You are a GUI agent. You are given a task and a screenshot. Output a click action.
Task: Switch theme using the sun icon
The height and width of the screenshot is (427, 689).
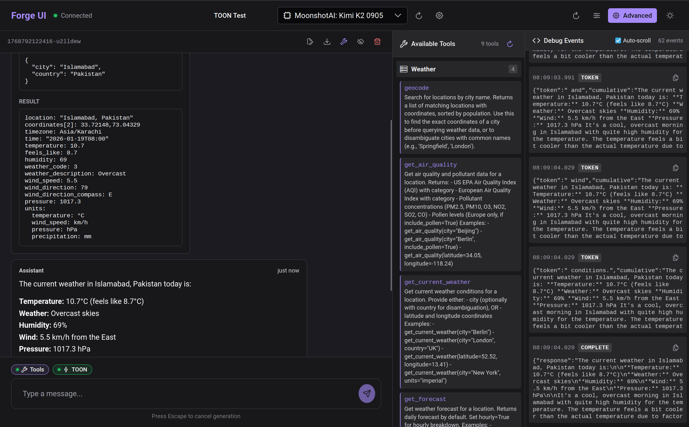[x=670, y=15]
